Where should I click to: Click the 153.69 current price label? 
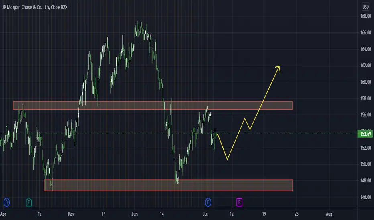[x=365, y=134]
